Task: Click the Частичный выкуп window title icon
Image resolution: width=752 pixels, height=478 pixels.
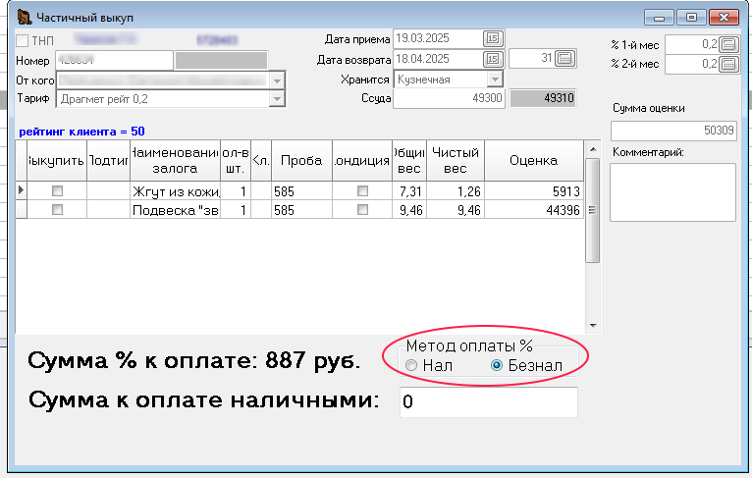Action: click(x=25, y=18)
